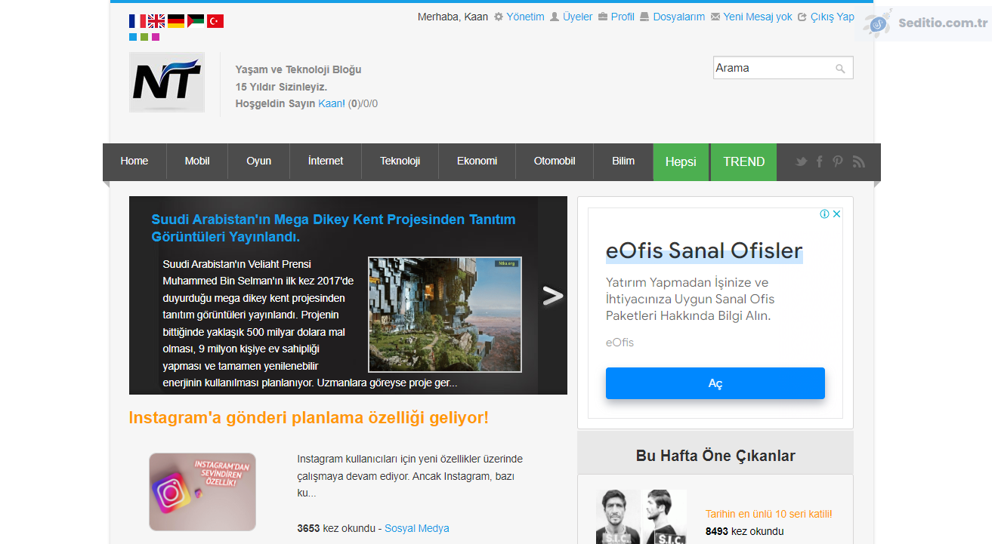The height and width of the screenshot is (544, 998).
Task: Click the French flag icon
Action: click(137, 21)
